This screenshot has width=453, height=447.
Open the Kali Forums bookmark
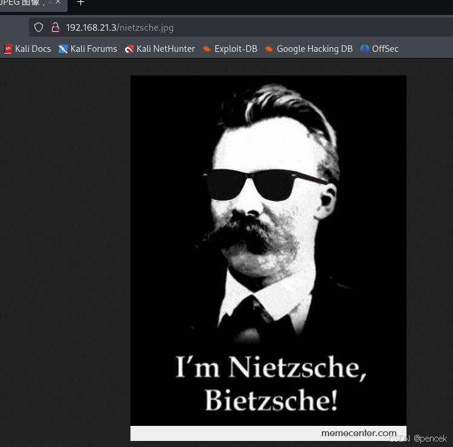88,49
